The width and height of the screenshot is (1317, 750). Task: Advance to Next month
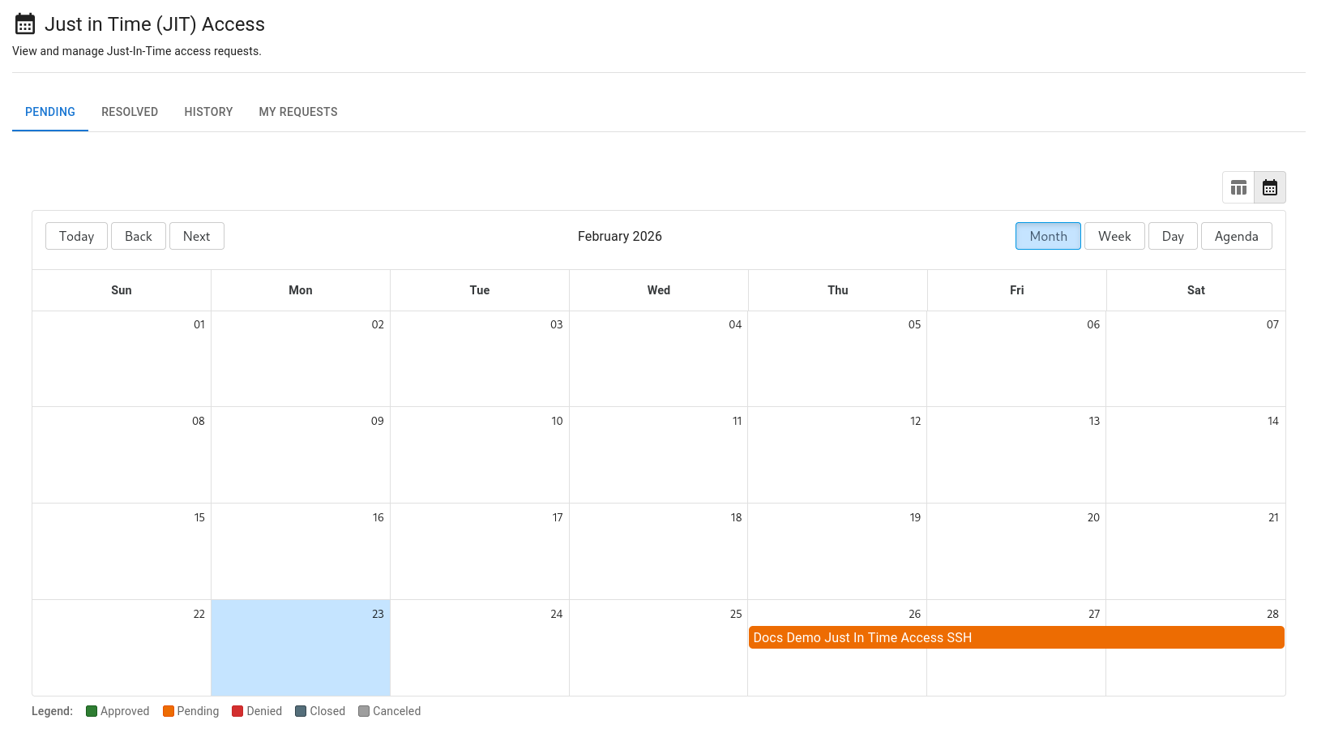point(196,236)
